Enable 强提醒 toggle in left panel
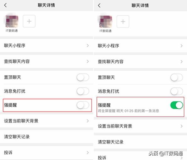The image size is (187, 160). pyautogui.click(x=83, y=105)
